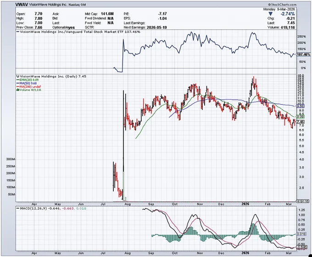Click the -2.74% percent change value
This screenshot has height=257, width=312.
click(288, 14)
